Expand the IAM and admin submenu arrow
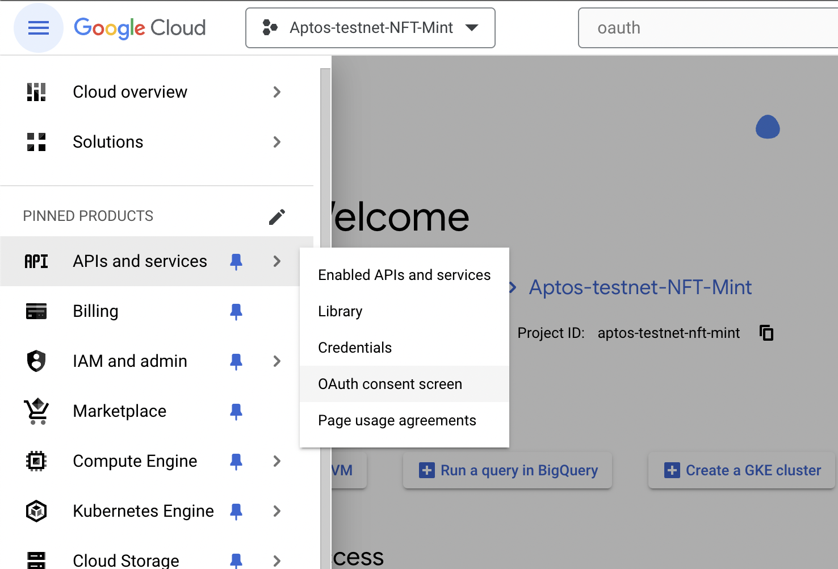 pyautogui.click(x=276, y=361)
